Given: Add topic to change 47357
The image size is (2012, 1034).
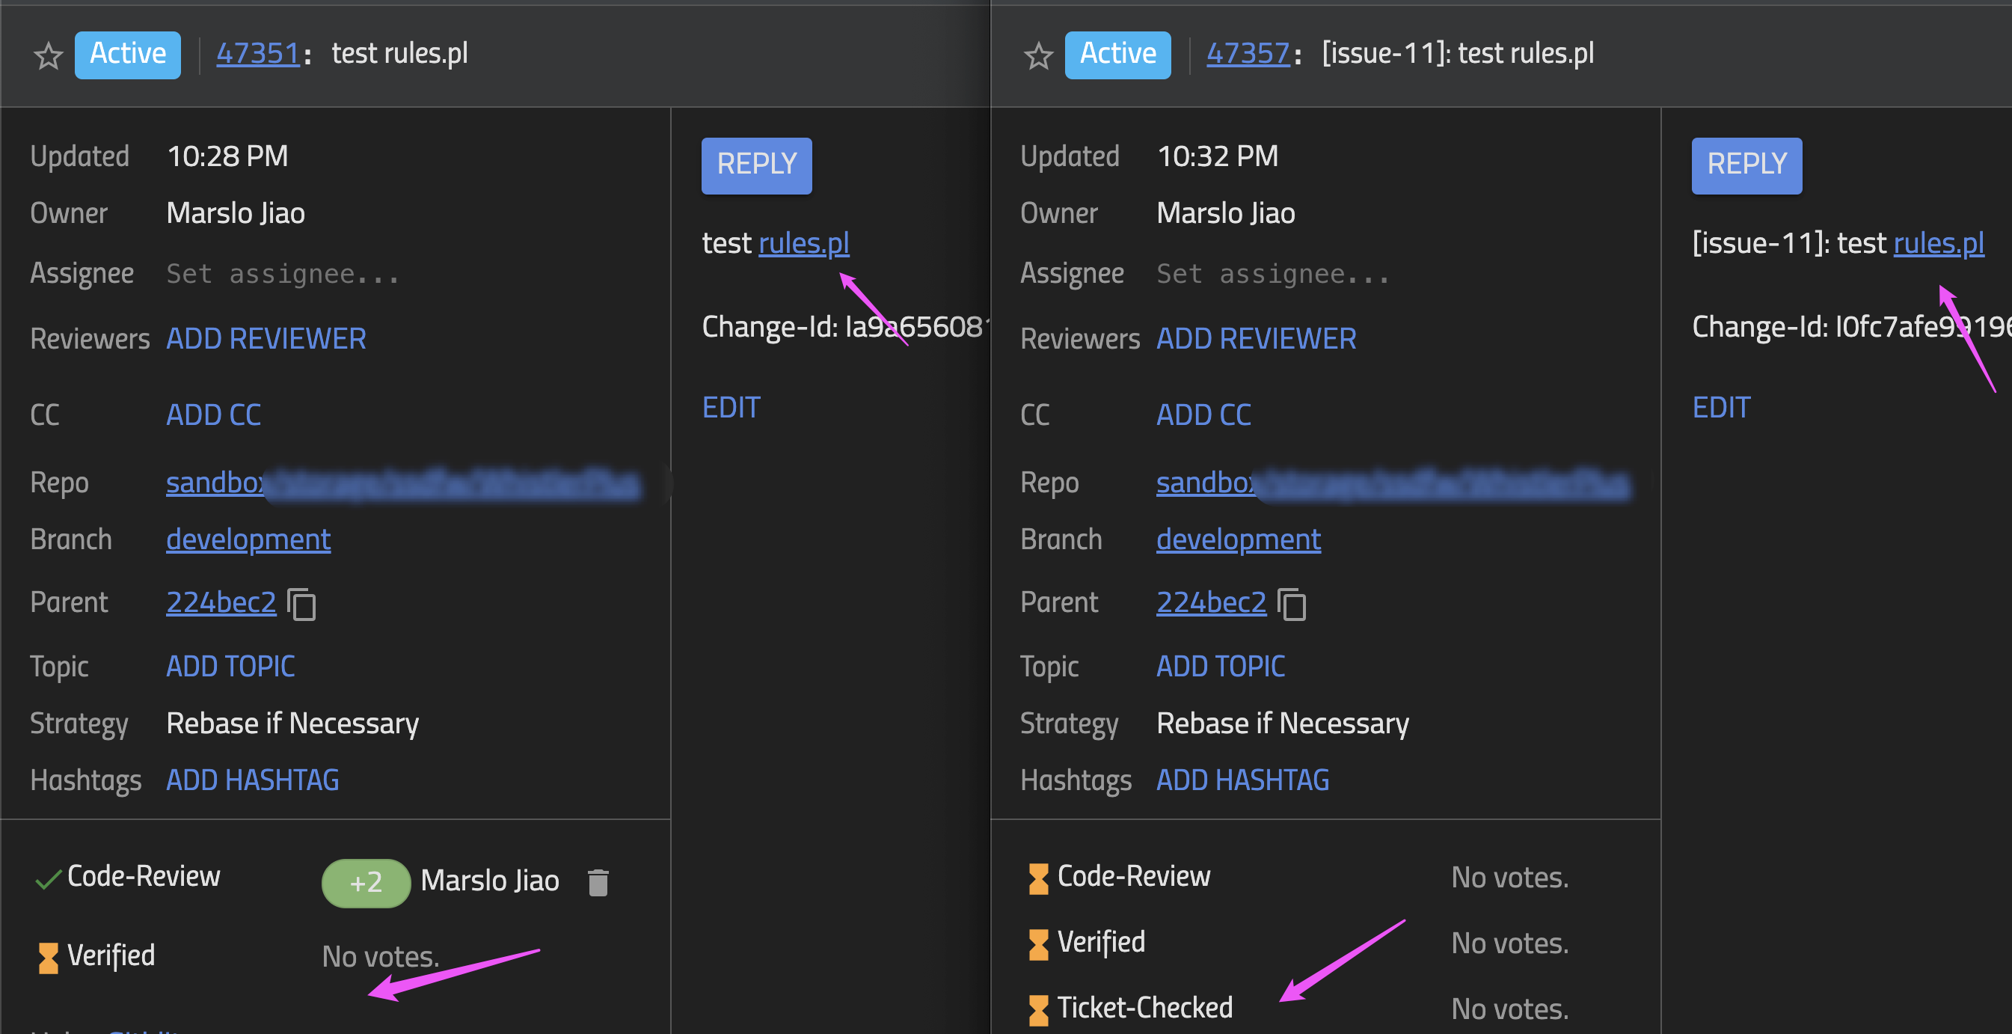Looking at the screenshot, I should click(x=1221, y=666).
